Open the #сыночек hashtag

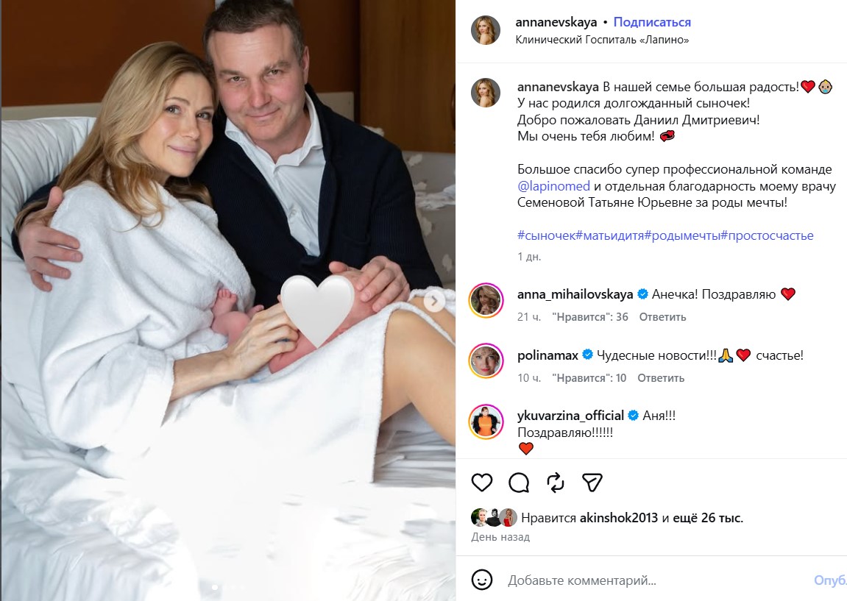[546, 235]
